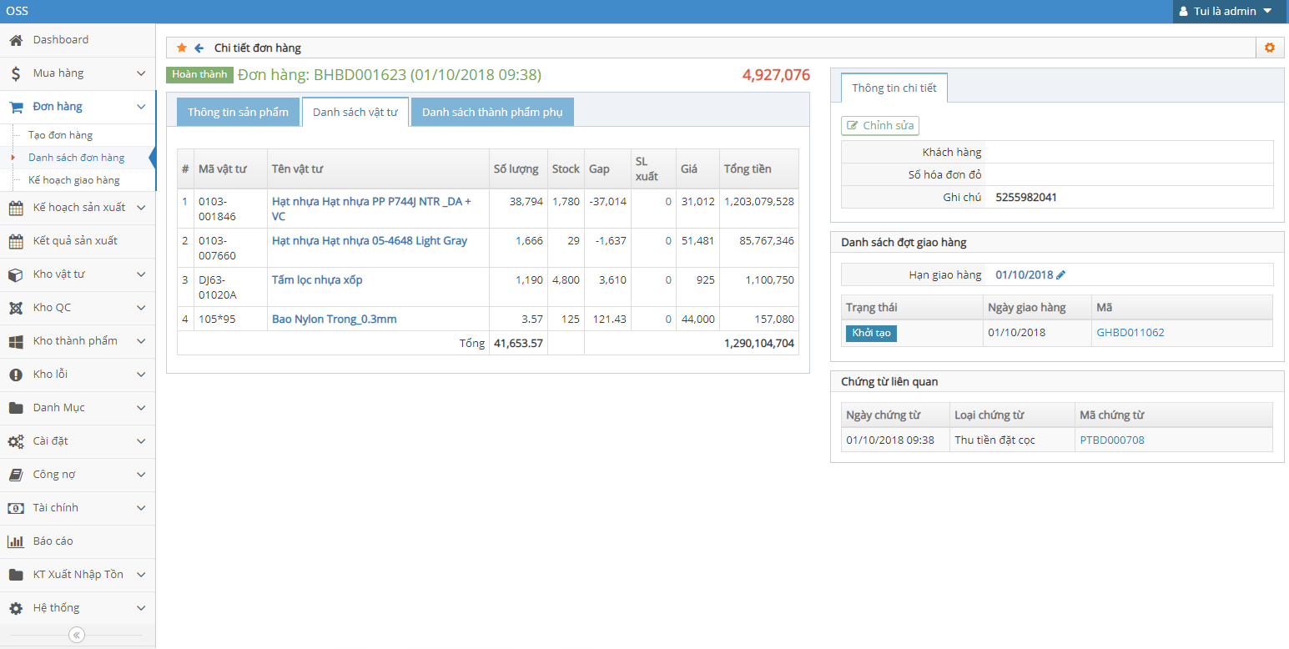Open delivery code GHBD011062 link
The width and height of the screenshot is (1289, 649).
(x=1130, y=333)
